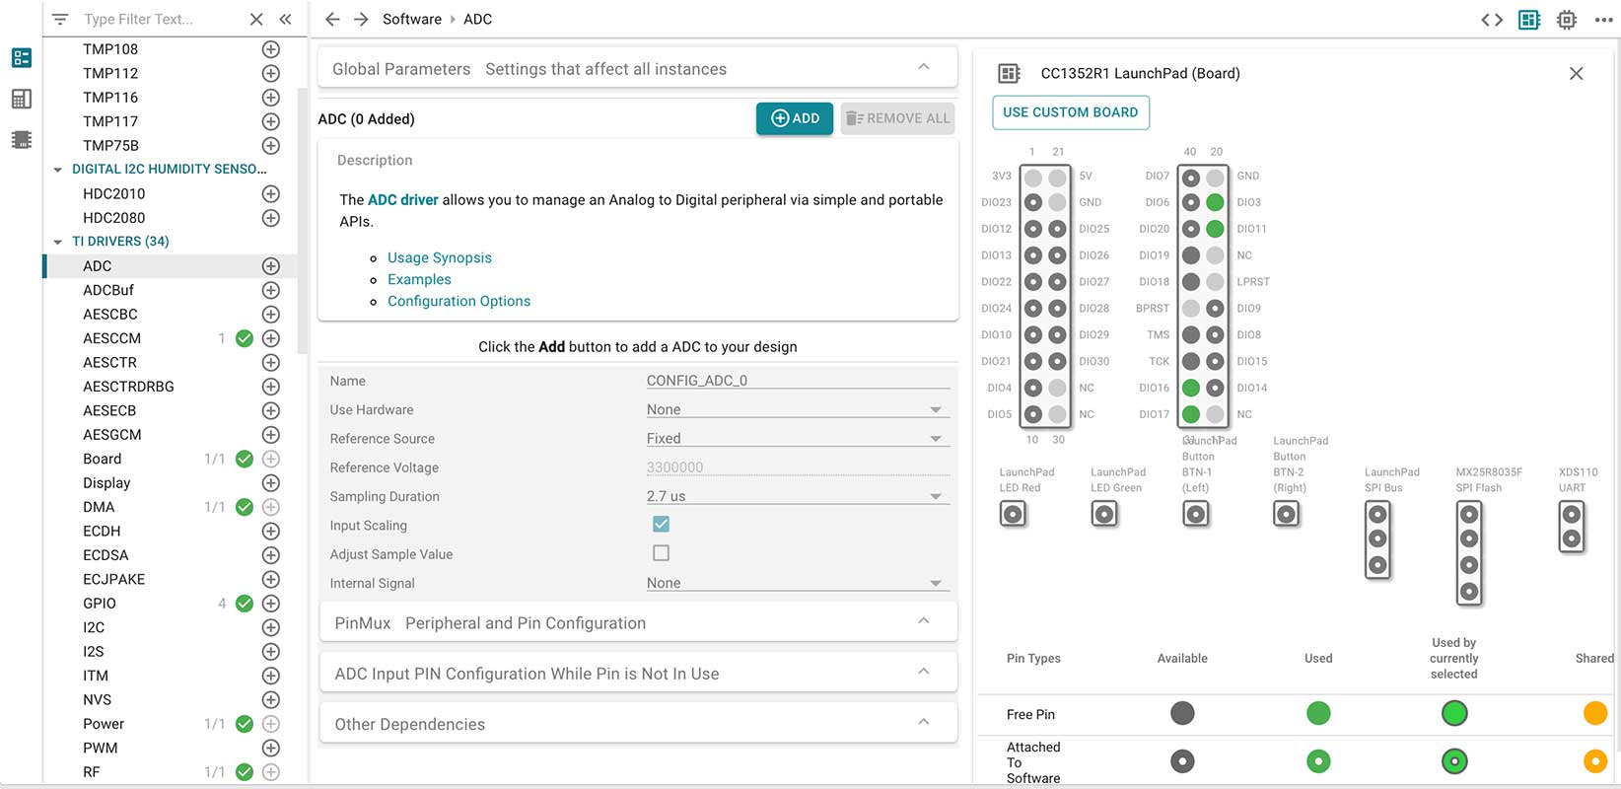Clear the type filter text
1621x789 pixels.
256,19
